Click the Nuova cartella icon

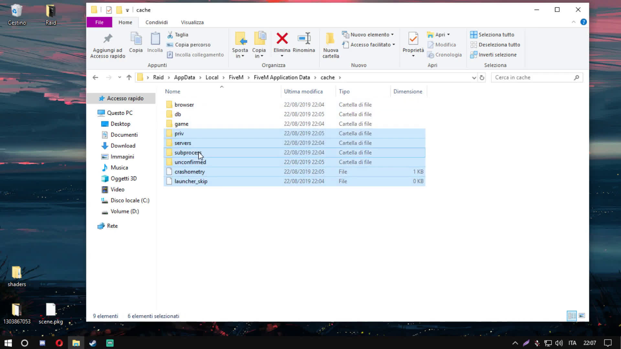[330, 39]
